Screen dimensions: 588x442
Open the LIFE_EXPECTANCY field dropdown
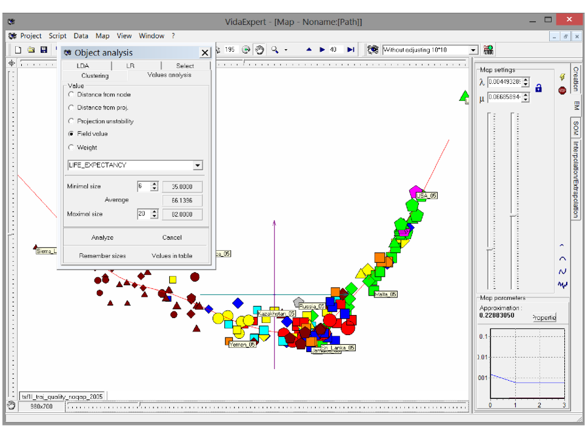pos(198,165)
